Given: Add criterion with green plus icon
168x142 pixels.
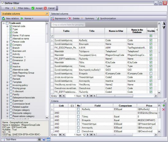Looking at the screenshot, I should coord(164,106).
